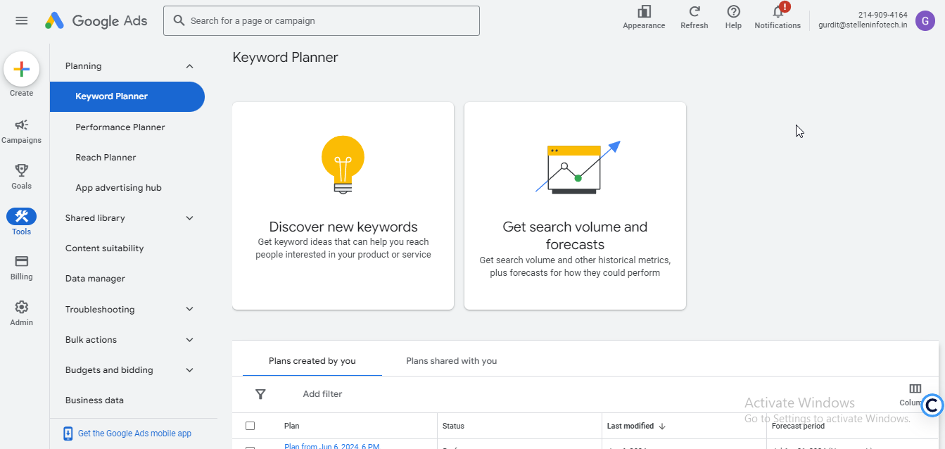The image size is (945, 449).
Task: Open Campaigns from the sidebar
Action: [21, 130]
